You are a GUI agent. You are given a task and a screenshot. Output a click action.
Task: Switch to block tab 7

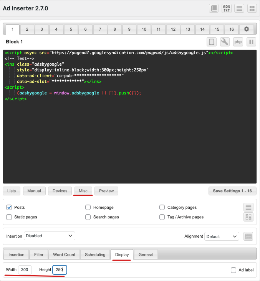[x=100, y=29]
